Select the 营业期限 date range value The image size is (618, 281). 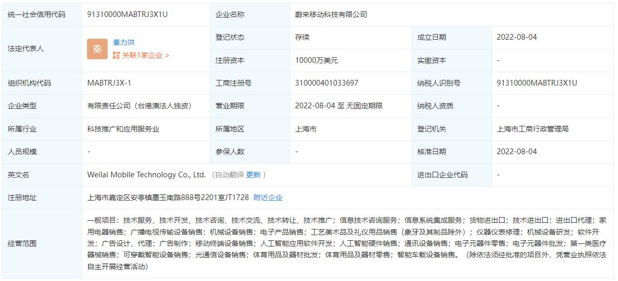click(338, 106)
